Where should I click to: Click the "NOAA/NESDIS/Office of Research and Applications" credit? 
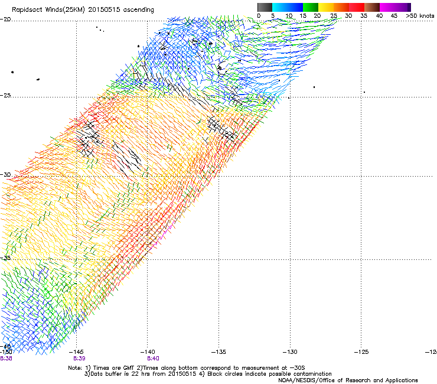(348, 380)
